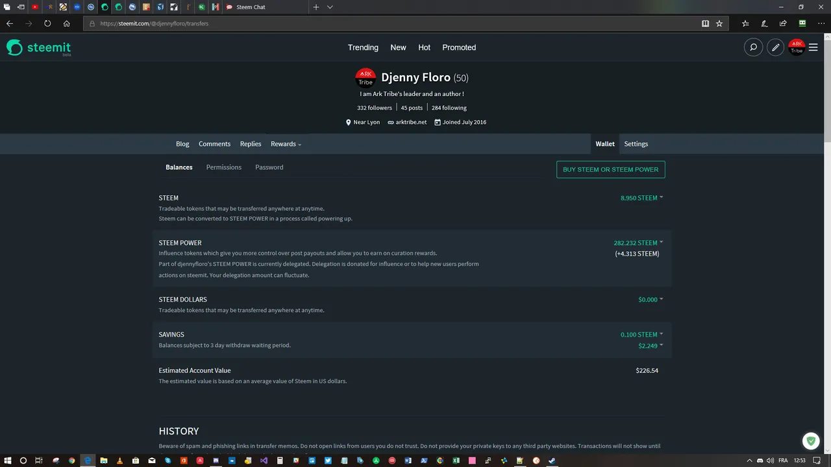
Task: Show the tab list chevron
Action: pos(330,7)
